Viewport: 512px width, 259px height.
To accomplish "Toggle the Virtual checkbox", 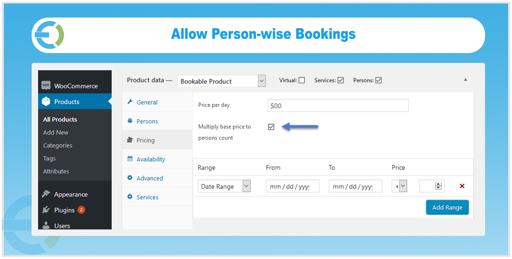I will [302, 80].
